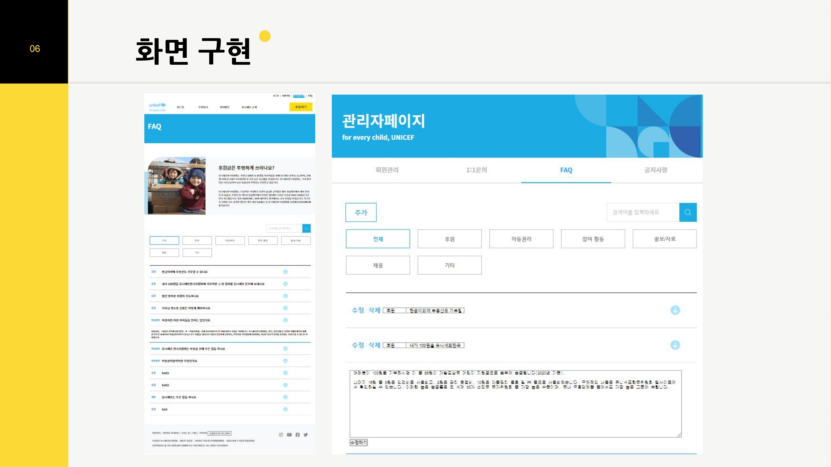Screen dimensions: 831x467
Task: Expand the 내가 100원을 admin FAQ entry
Action: pyautogui.click(x=675, y=345)
